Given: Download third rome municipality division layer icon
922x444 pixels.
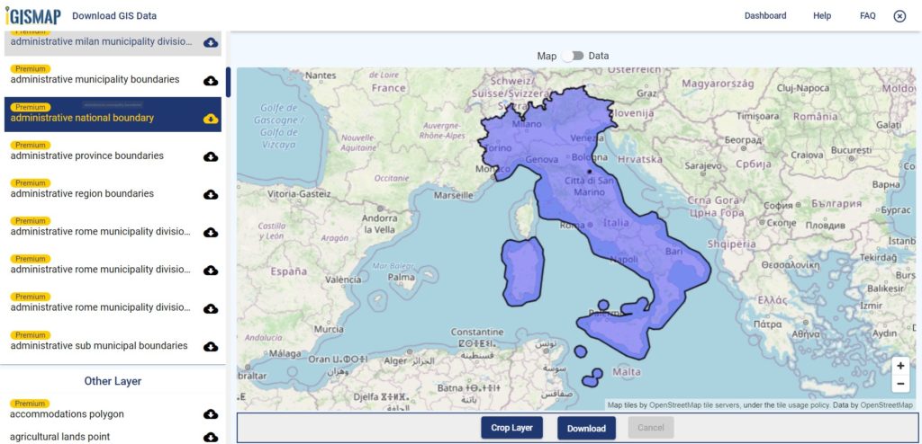Looking at the screenshot, I should pos(211,308).
